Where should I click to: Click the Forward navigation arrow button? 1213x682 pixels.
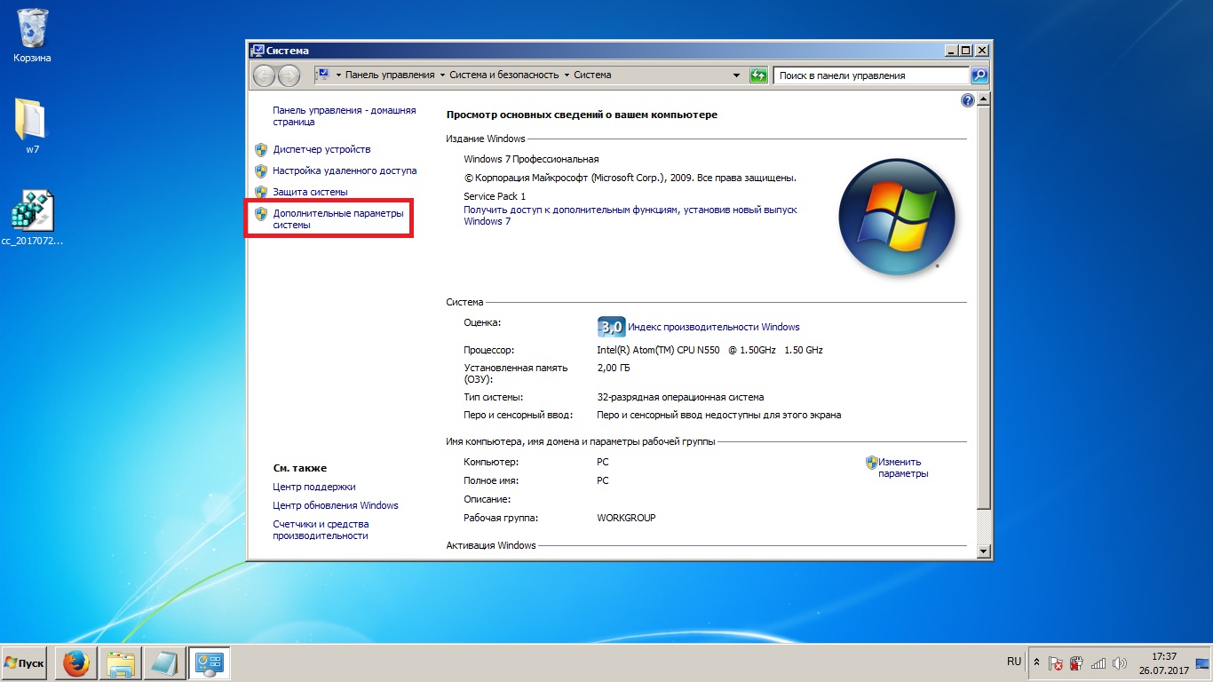[x=289, y=75]
